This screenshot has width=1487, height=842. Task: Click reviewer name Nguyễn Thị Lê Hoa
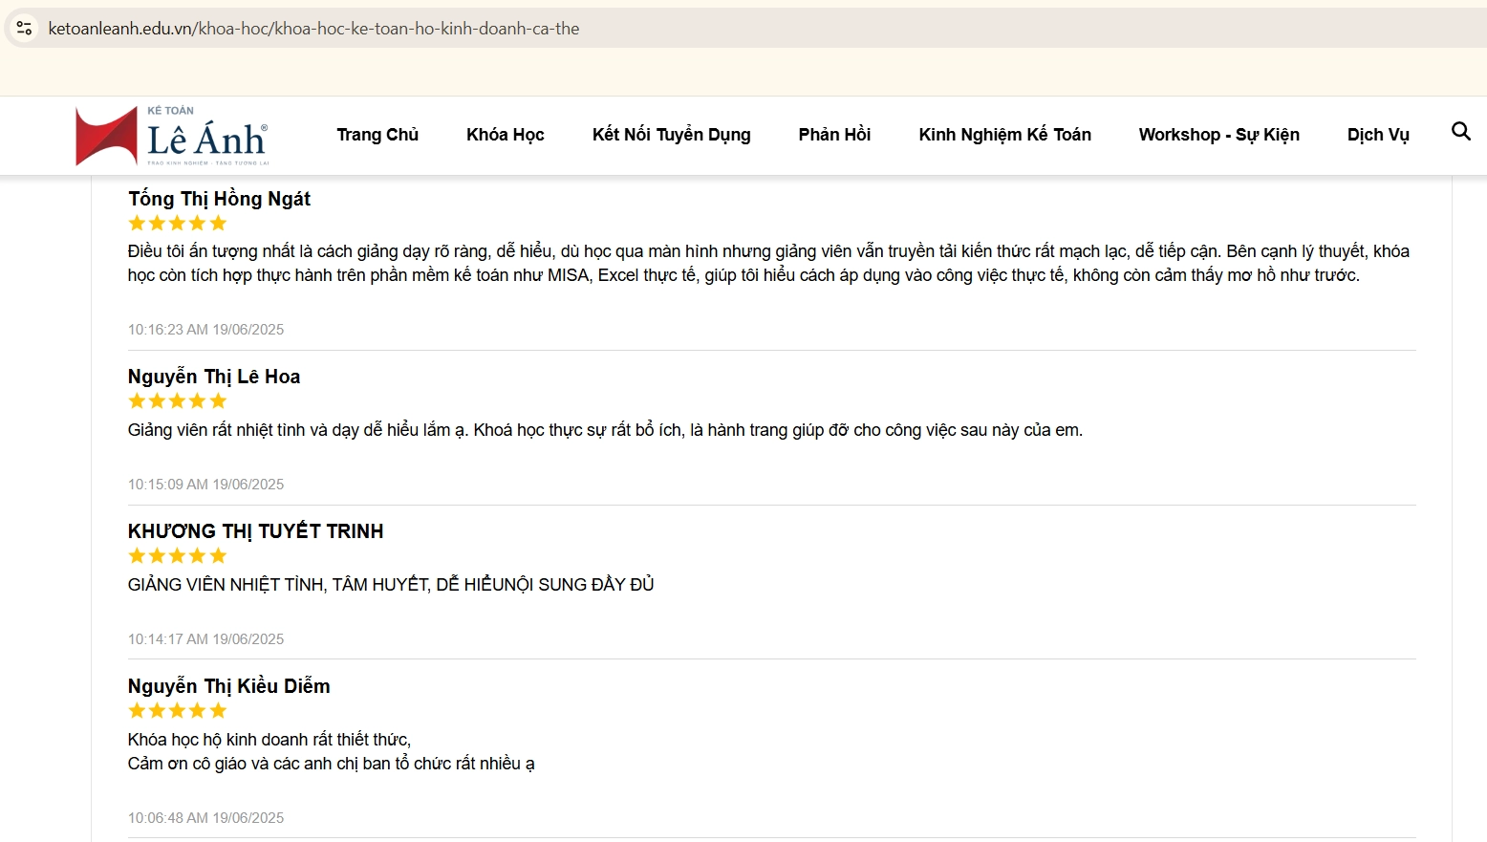click(214, 377)
